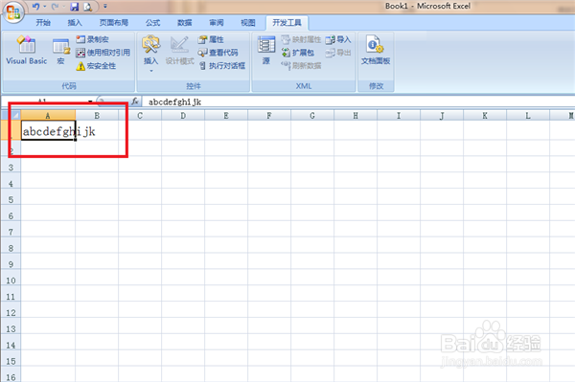
Task: Click 查看代码 view code
Action: [x=218, y=53]
